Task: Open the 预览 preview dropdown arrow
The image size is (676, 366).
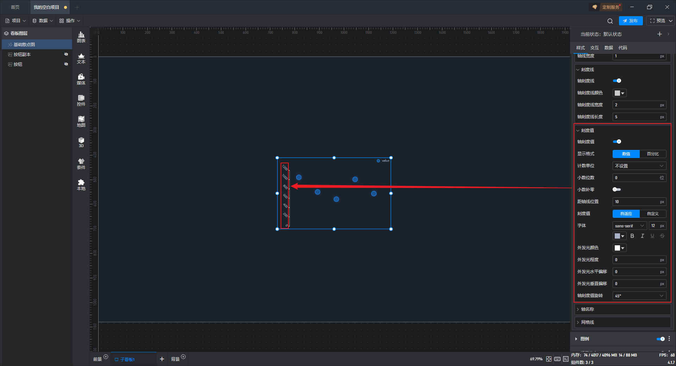Action: (x=671, y=21)
